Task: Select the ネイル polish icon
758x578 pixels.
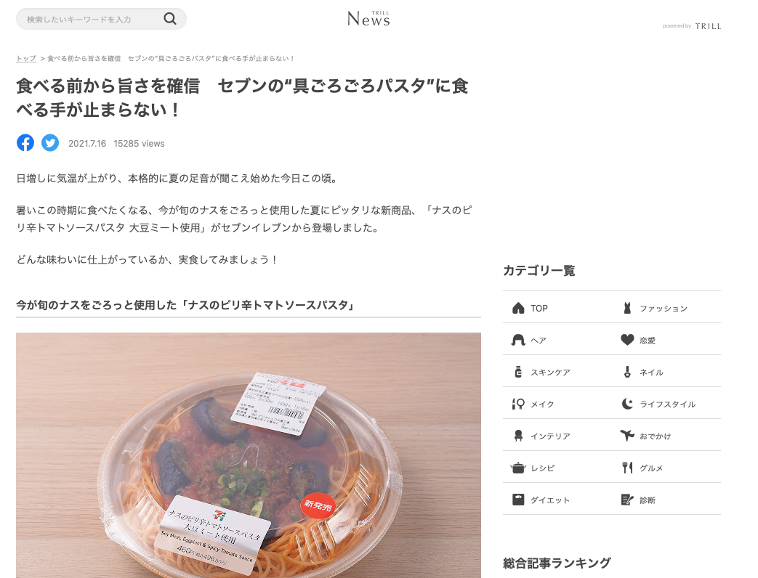Action: click(627, 372)
